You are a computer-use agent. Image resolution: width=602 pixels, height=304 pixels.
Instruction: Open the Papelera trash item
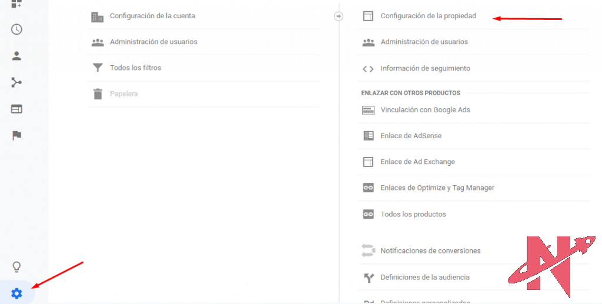point(123,93)
